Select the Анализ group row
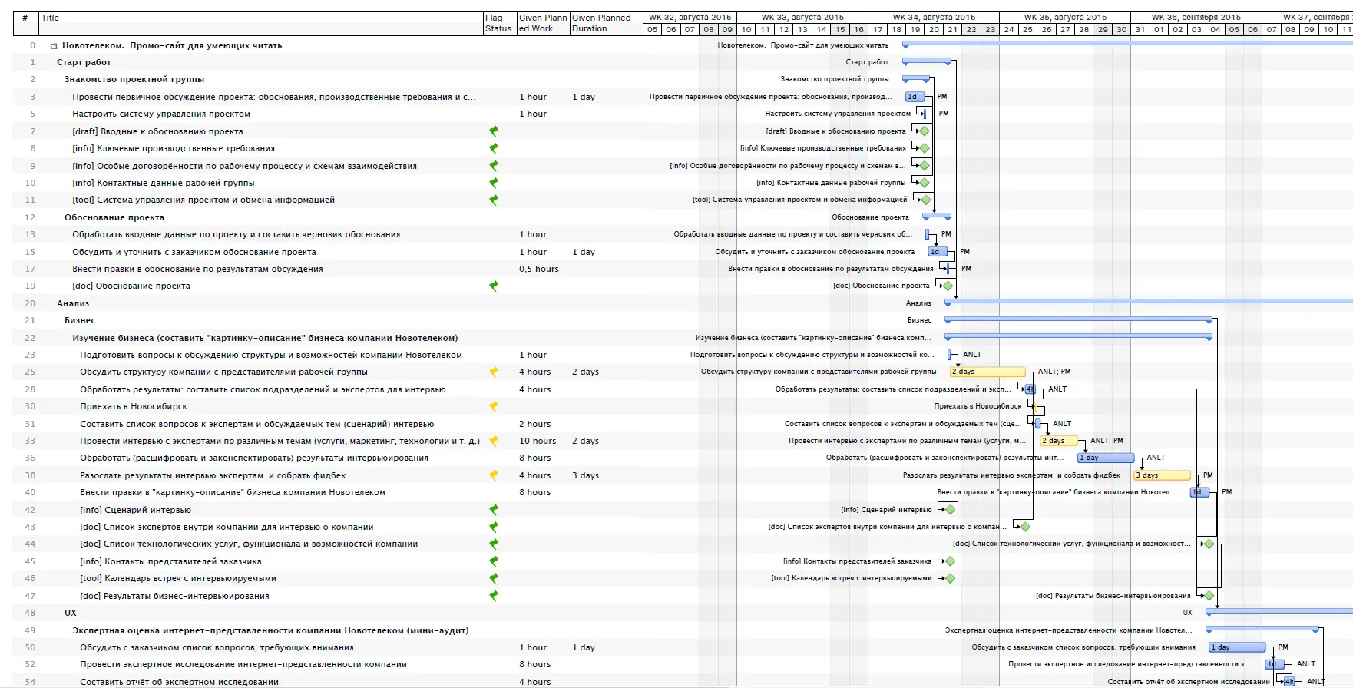This screenshot has width=1353, height=688. coord(73,303)
